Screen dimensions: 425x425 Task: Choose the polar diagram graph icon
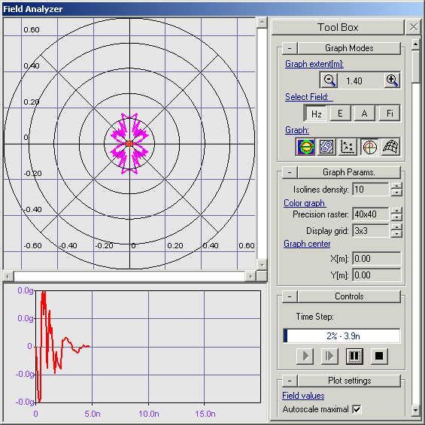(x=369, y=147)
